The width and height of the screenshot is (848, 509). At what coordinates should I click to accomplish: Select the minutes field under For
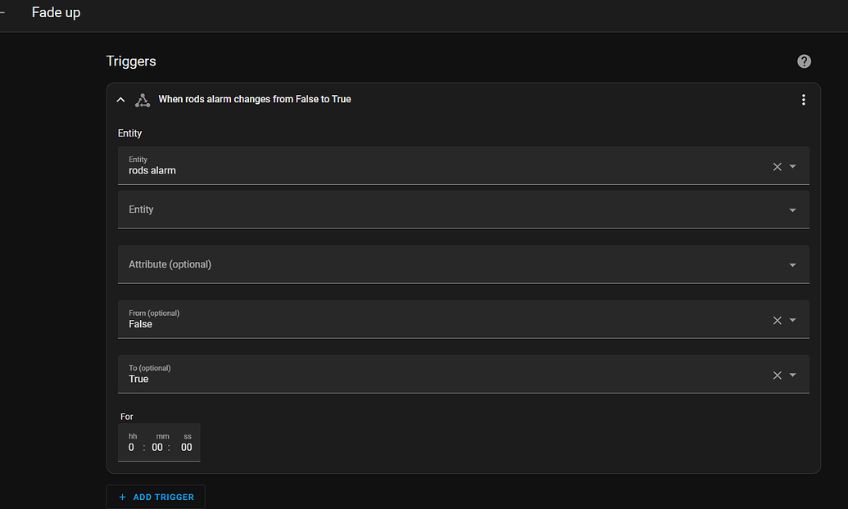tap(157, 448)
